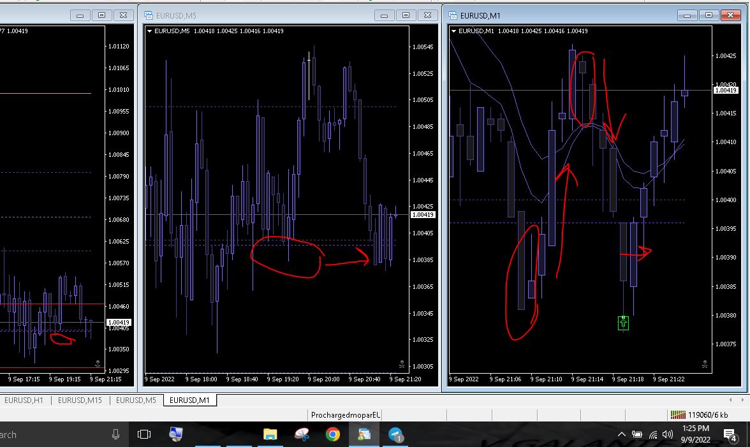Viewport: 750px width, 447px height.
Task: Open File Explorer from the taskbar
Action: tap(270, 434)
